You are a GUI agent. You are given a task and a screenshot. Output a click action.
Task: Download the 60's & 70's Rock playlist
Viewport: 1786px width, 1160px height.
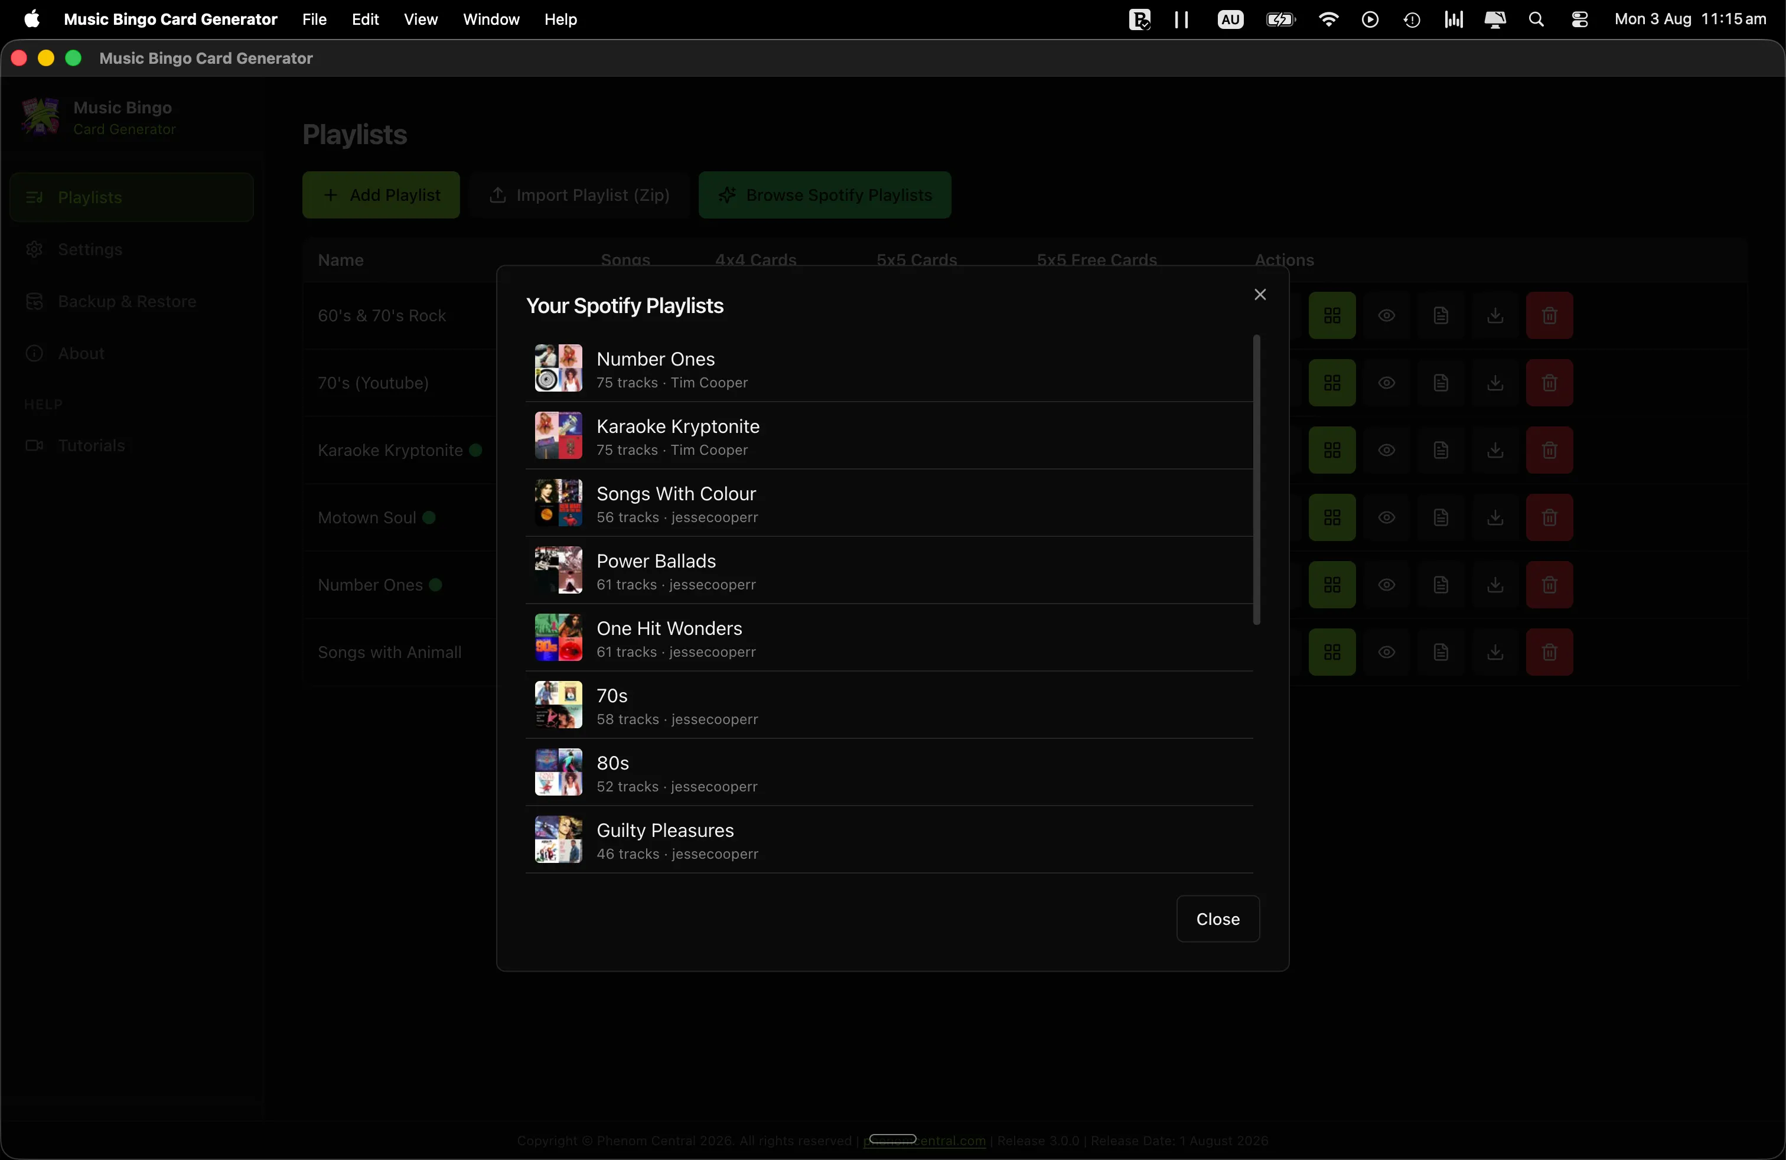(1495, 315)
